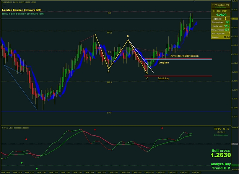Click the Pips to Open value 66
239x174 pixels.
point(228,22)
